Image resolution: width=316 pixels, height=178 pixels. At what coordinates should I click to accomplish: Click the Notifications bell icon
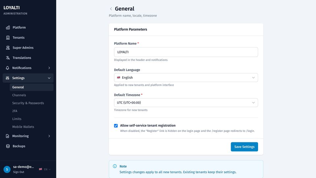[8, 68]
